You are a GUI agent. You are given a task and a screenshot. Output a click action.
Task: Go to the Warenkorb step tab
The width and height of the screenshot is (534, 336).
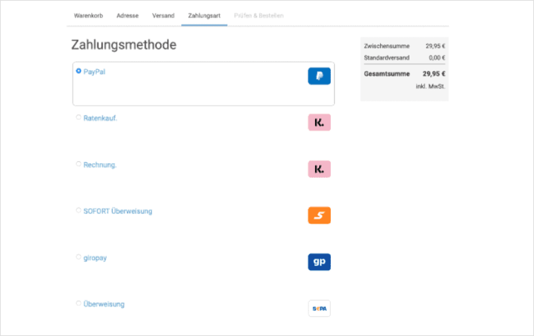click(89, 16)
